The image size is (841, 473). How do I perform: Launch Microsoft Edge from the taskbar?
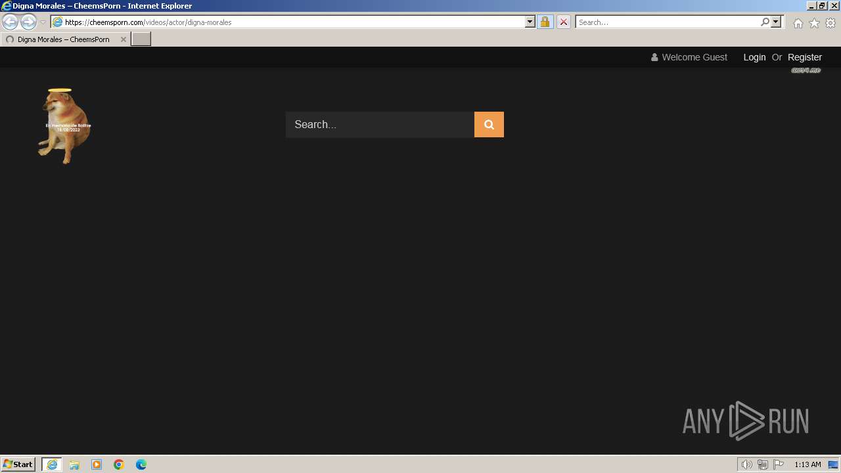[141, 464]
